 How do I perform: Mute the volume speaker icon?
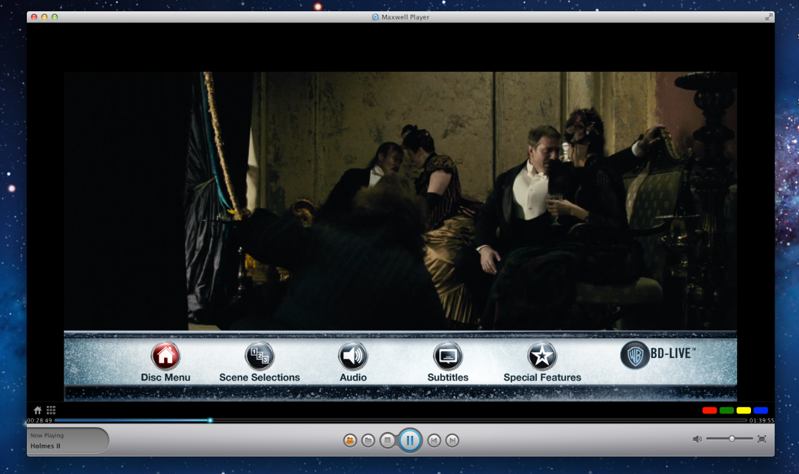[x=697, y=439]
